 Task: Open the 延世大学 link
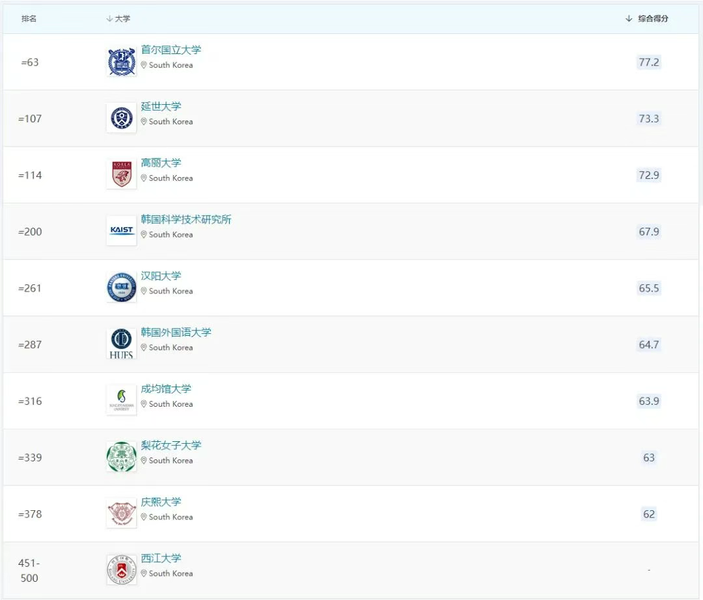click(x=161, y=106)
